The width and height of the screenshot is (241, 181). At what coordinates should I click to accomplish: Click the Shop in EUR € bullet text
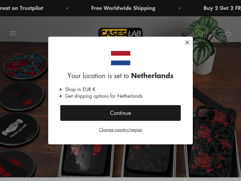(x=80, y=89)
